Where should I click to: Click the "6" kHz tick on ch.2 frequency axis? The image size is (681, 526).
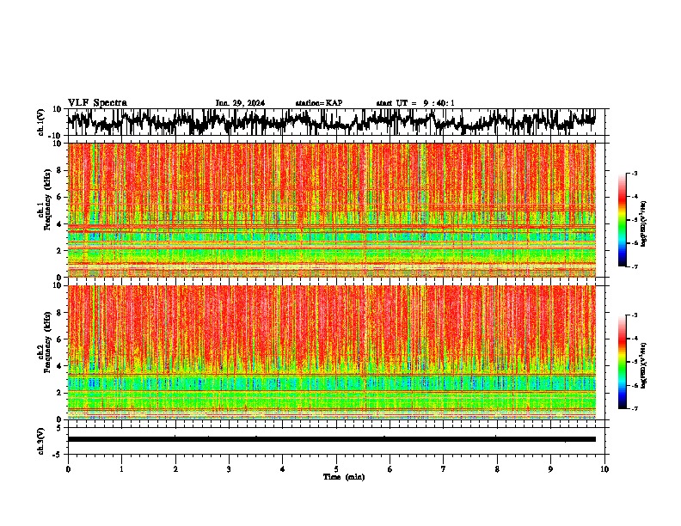click(x=59, y=339)
